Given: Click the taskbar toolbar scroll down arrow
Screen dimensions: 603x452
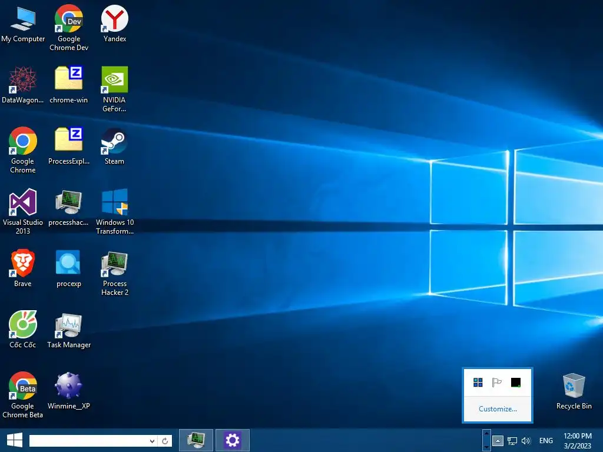Looking at the screenshot, I should click(x=486, y=447).
